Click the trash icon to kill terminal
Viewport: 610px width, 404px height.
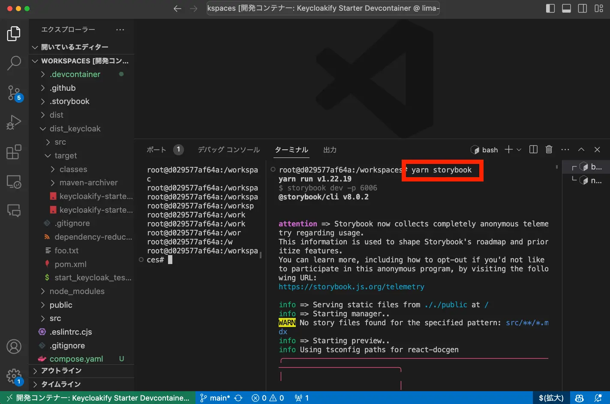coord(549,149)
